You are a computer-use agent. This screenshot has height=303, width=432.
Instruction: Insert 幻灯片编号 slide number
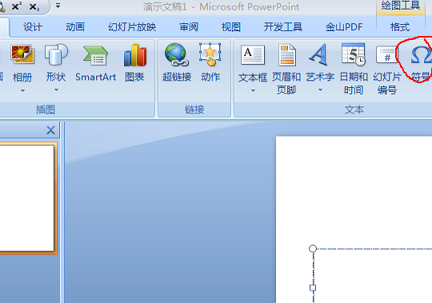[x=387, y=70]
